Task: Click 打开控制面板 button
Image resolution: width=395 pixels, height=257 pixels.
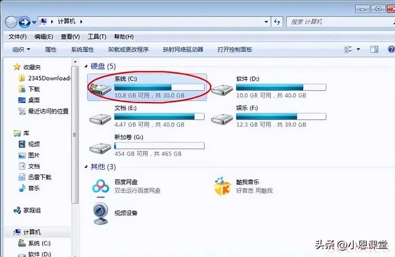Action: click(x=235, y=49)
